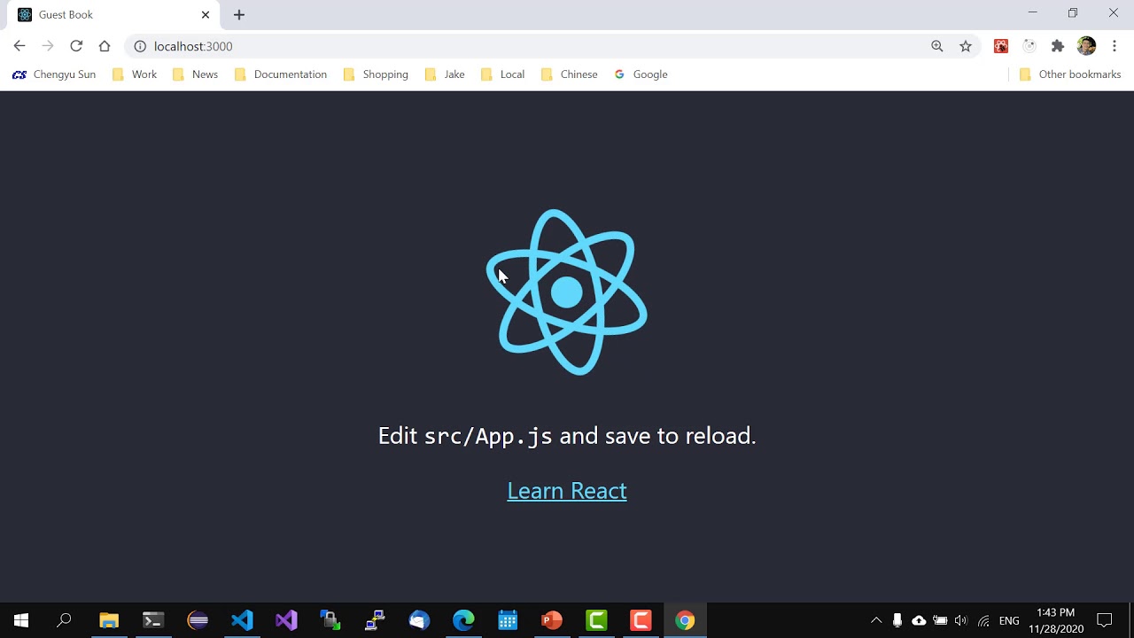Open PowerPoint from taskbar

pos(552,620)
